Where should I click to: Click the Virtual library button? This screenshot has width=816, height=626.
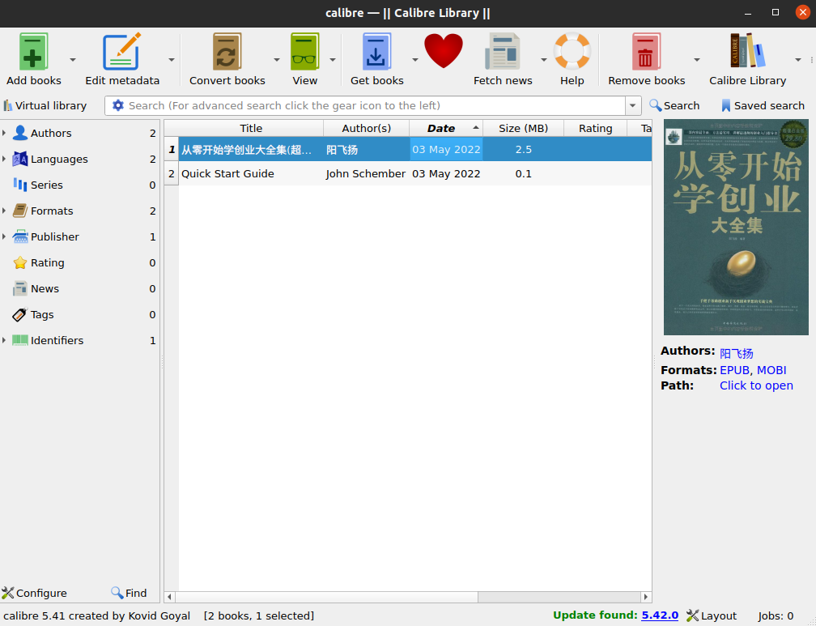tap(45, 106)
